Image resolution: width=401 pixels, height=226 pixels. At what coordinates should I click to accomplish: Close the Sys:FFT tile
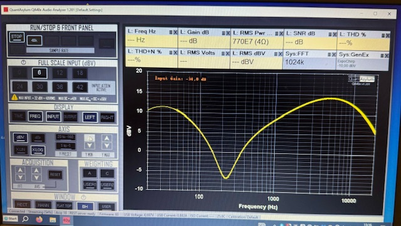click(334, 55)
